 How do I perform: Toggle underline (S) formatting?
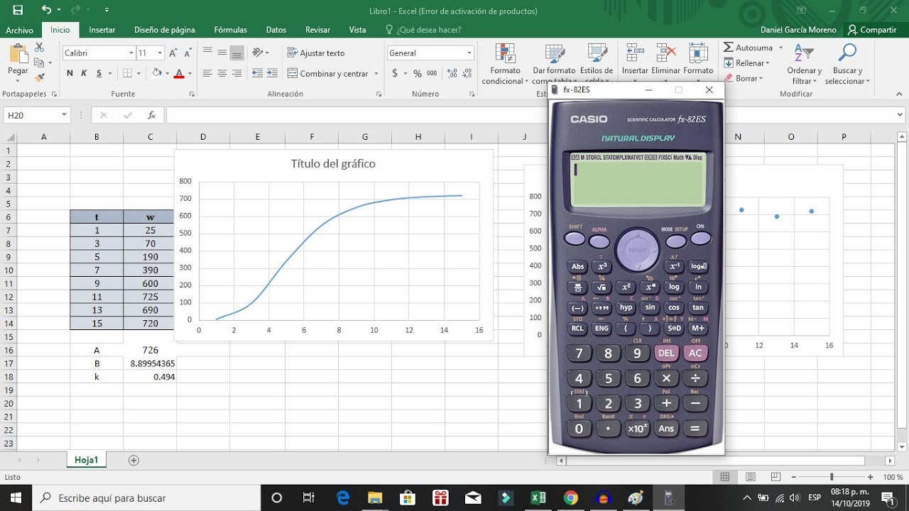click(x=99, y=73)
